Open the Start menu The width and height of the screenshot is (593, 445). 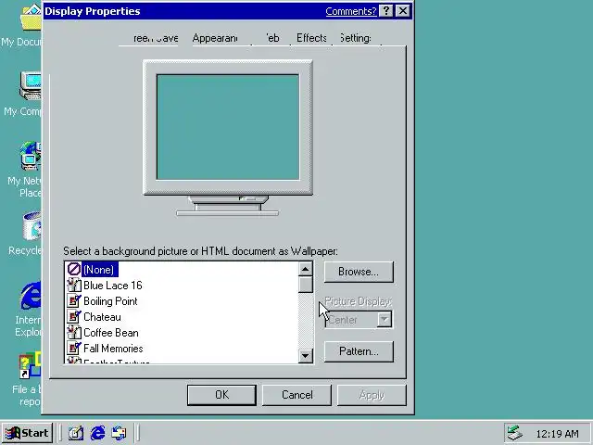(x=27, y=433)
